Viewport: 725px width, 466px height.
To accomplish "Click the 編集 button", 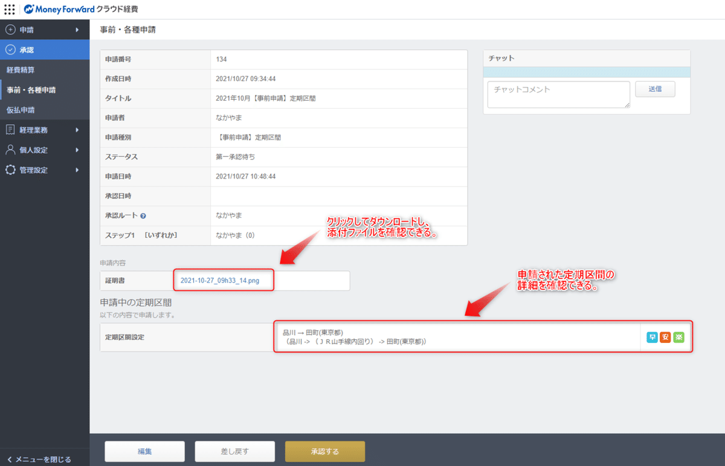I will [x=144, y=452].
